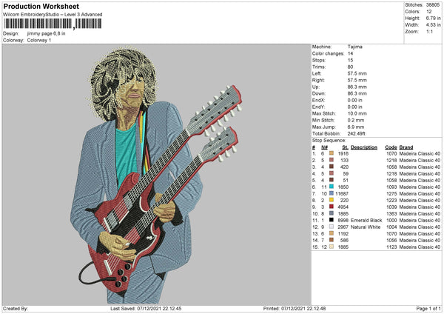The image size is (444, 314).
Task: Click the 'Stop Sequence:' heading
Action: [x=329, y=141]
